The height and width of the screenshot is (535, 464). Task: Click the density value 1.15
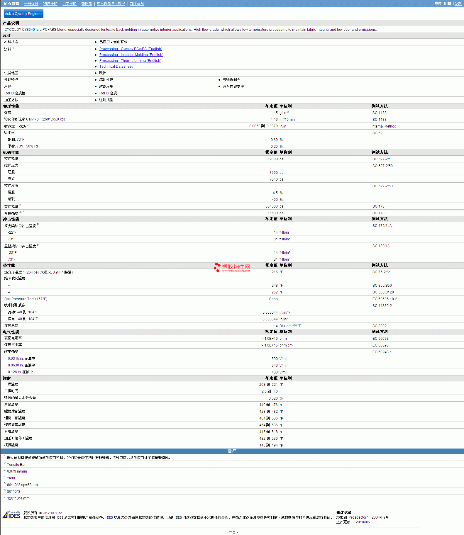point(274,113)
